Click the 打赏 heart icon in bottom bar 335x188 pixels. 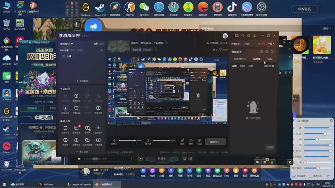click(x=245, y=170)
